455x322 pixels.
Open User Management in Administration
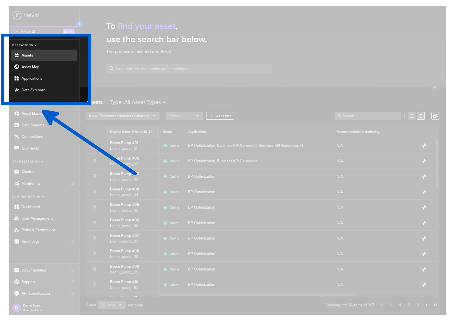(x=37, y=218)
